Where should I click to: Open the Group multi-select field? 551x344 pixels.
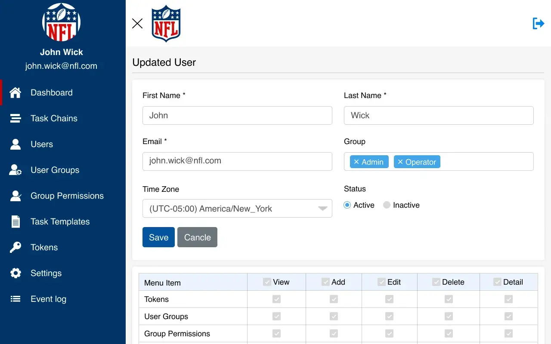[x=486, y=162]
